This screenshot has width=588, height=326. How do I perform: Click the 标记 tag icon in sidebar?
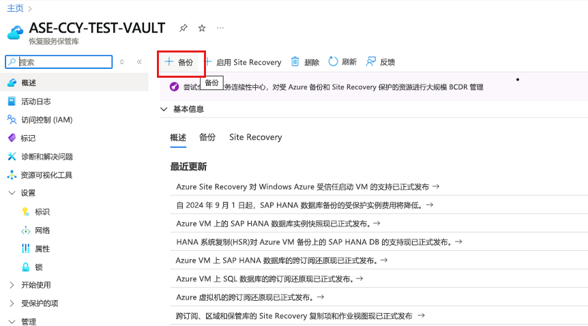click(x=12, y=138)
